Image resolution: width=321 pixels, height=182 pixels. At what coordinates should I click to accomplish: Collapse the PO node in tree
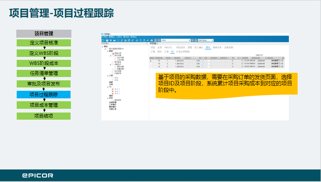pos(108,87)
